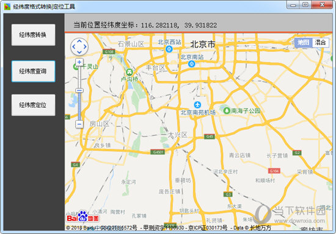Maximize the 经纬度格式转换 window
Screen dimensions: 336x234
[x=305, y=5]
